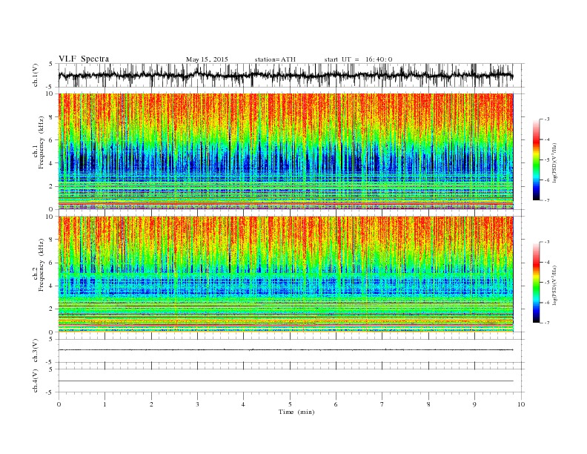The image size is (587, 454).
Task: Click the time axis tick label "3"
Action: 197,404
